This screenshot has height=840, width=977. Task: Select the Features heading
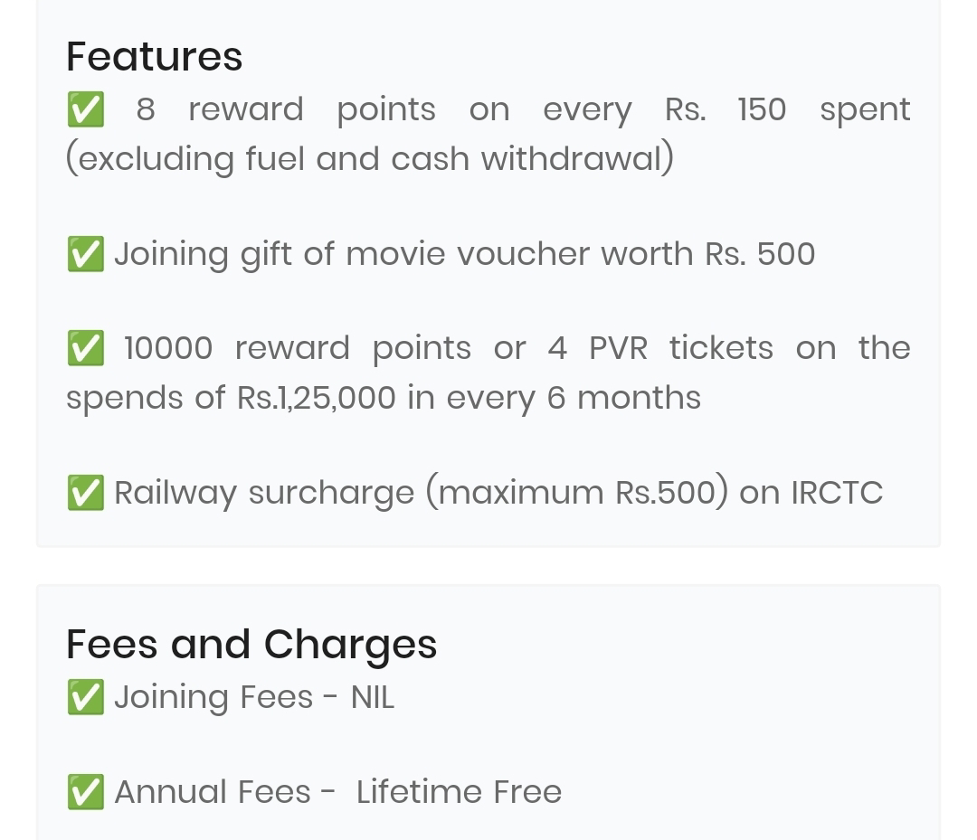(x=154, y=56)
